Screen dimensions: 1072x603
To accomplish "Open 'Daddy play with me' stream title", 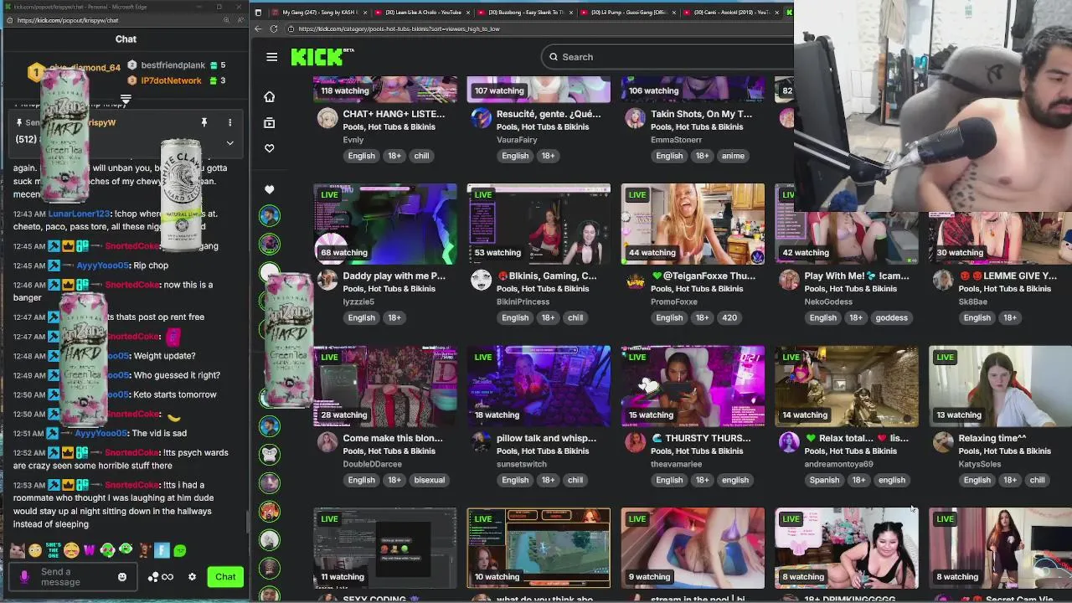I will [x=394, y=276].
